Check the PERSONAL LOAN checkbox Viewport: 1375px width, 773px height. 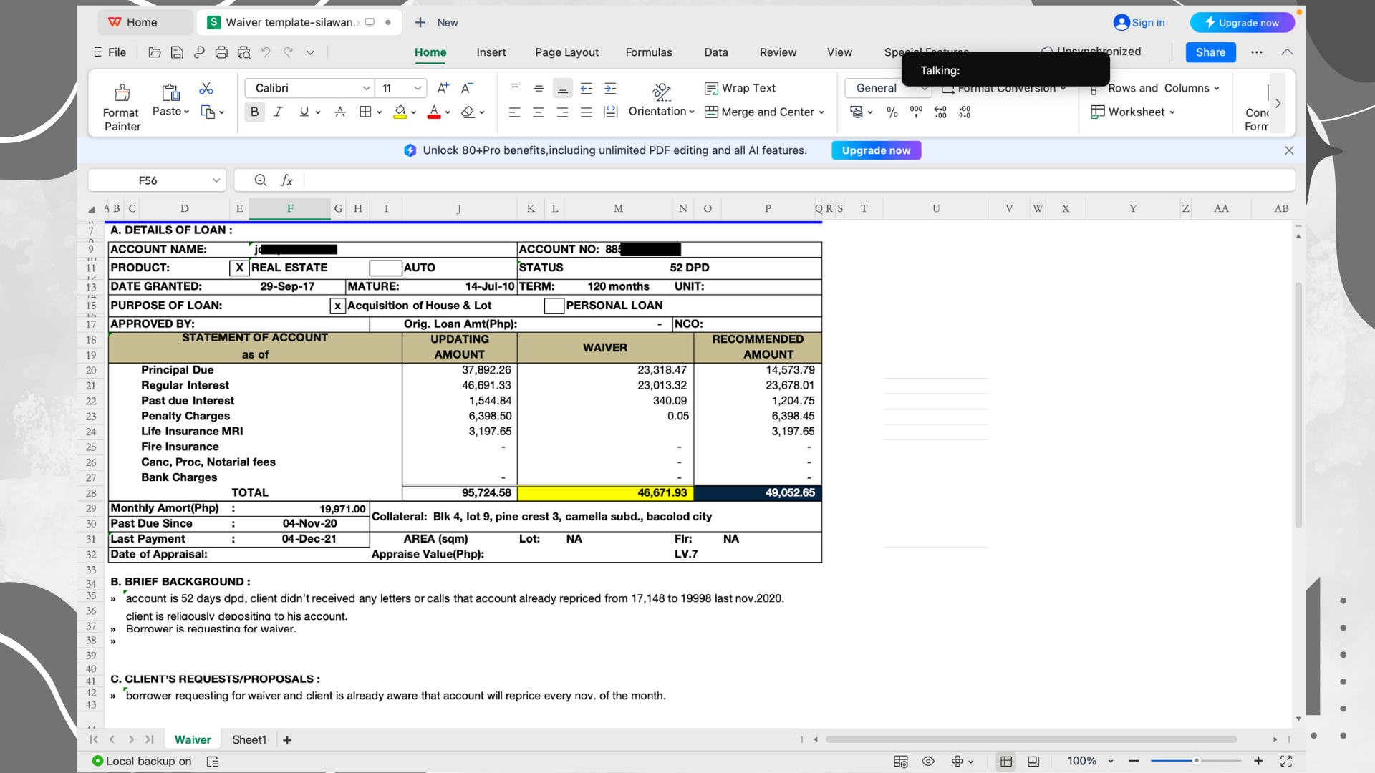[x=554, y=306]
